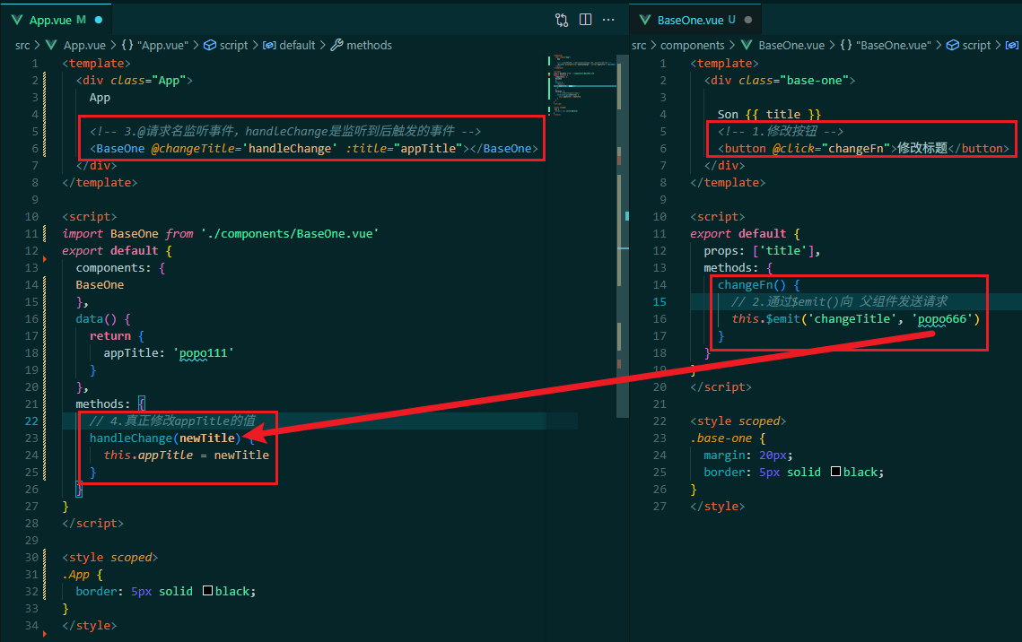Screen dimensions: 1022x642
Task: Open App.vue file breadcrumb
Action: click(x=75, y=45)
